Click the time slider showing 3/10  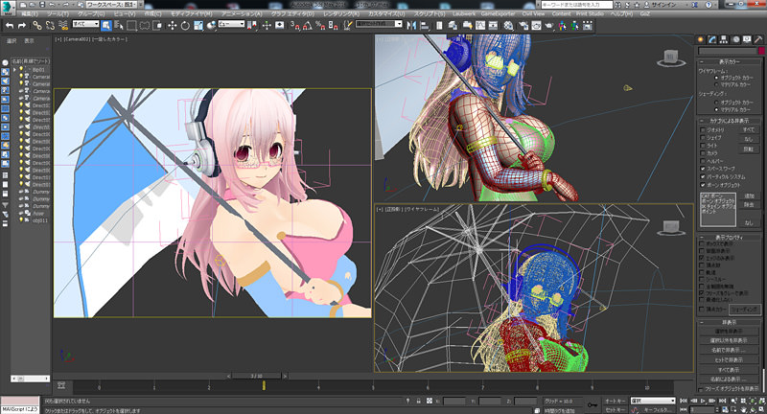(256, 376)
